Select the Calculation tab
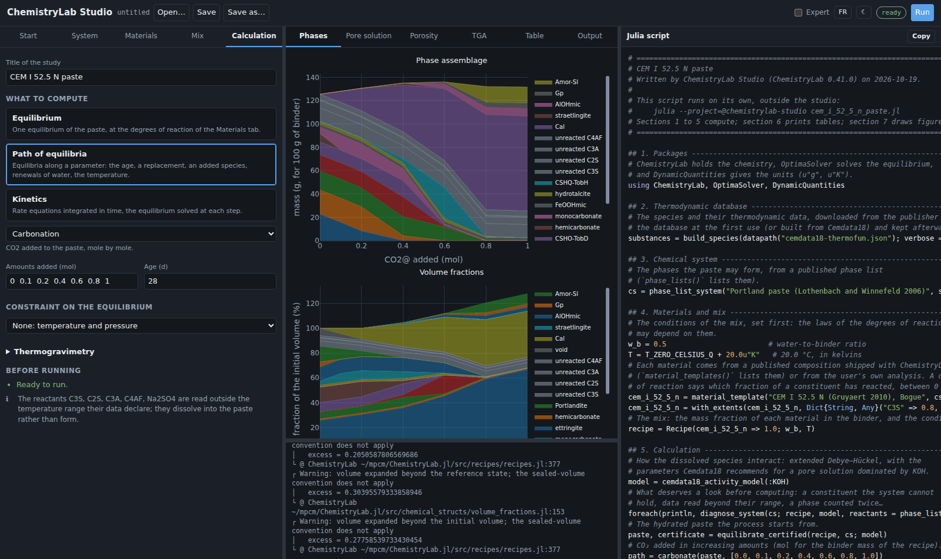The height and width of the screenshot is (559, 941). pyautogui.click(x=254, y=36)
